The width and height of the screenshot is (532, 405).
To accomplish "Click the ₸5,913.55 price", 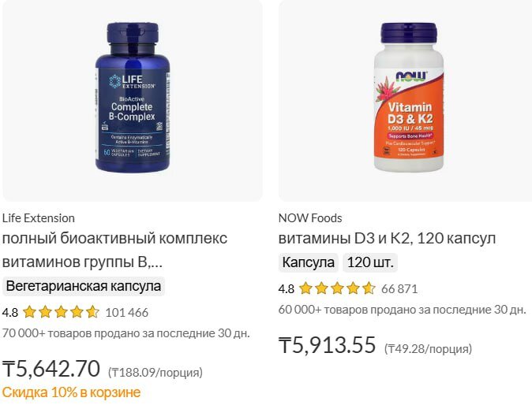I will coord(327,345).
